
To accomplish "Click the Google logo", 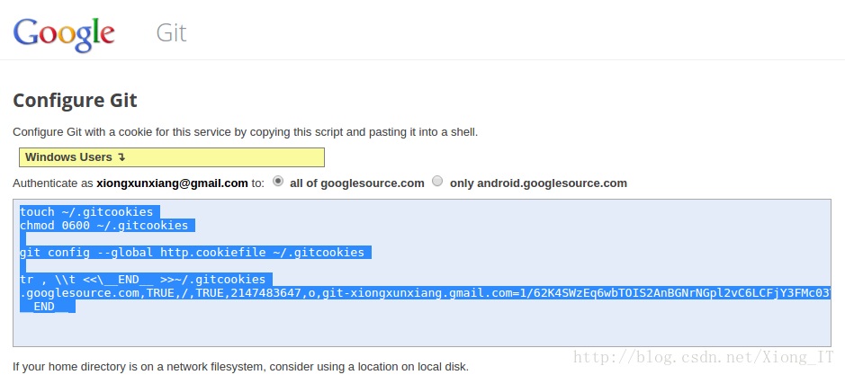I will tap(64, 33).
